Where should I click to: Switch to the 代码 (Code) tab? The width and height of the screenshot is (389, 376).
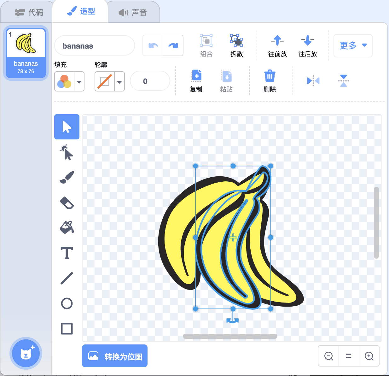pyautogui.click(x=29, y=12)
